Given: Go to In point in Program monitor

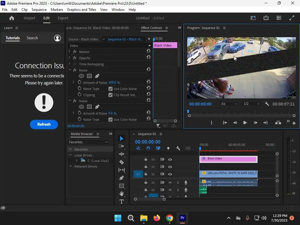Looking at the screenshot, I should [225, 123].
